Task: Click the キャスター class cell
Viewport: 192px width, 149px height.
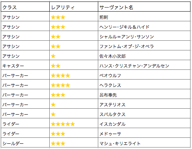Action: 25,65
